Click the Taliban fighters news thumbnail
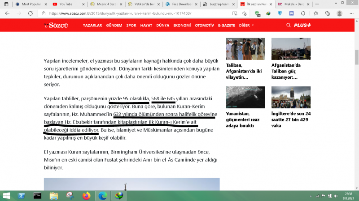This screenshot has width=359, height=201. [x=245, y=49]
